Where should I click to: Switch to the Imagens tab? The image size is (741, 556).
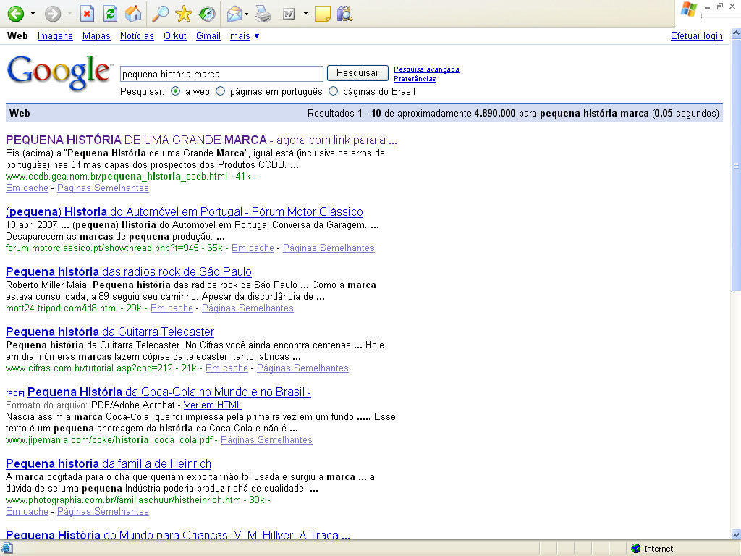[55, 36]
